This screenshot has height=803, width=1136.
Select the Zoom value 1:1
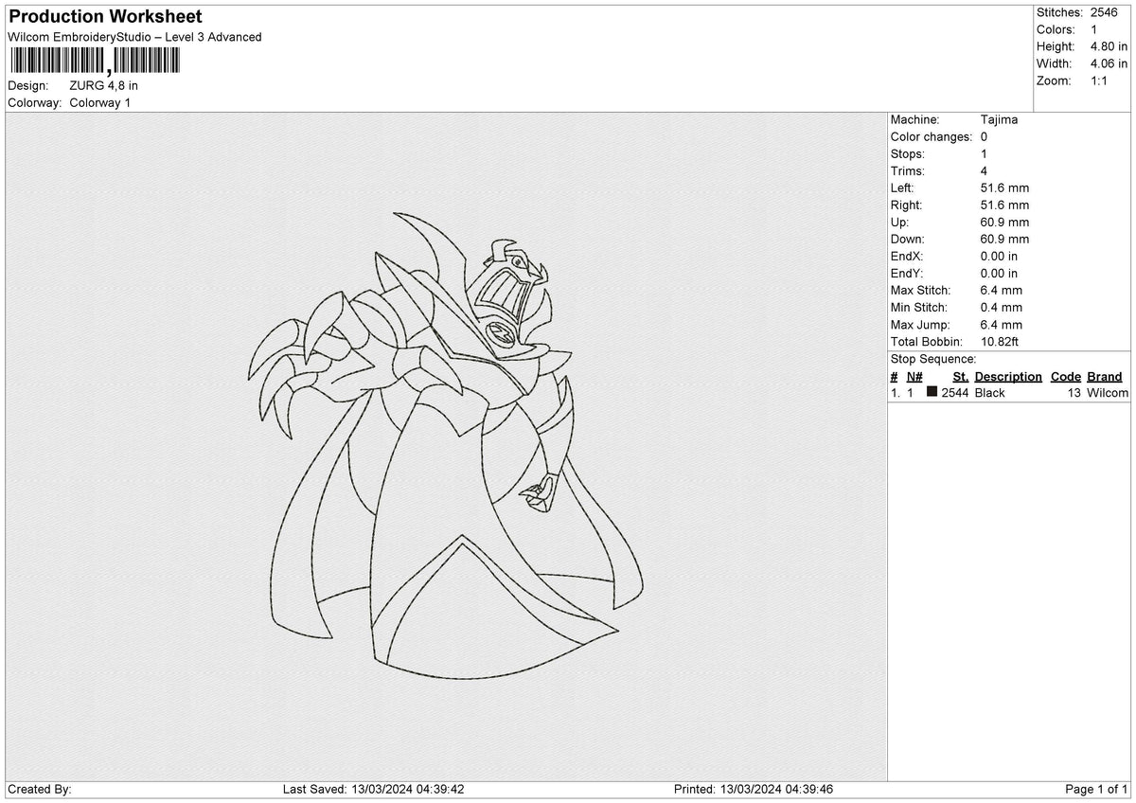[x=1099, y=80]
